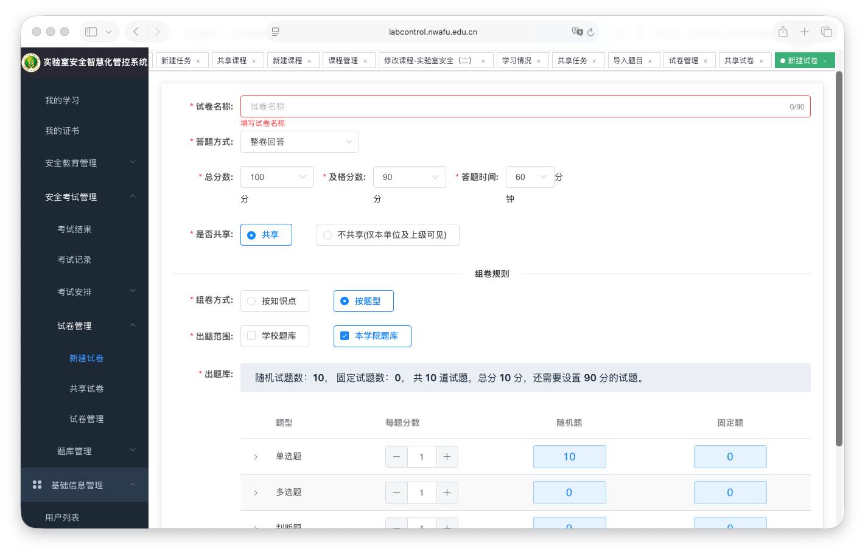
Task: Open 共享试卷 in sidebar
Action: click(86, 389)
